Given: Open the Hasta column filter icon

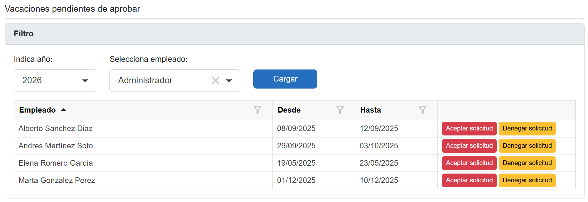Looking at the screenshot, I should click(422, 110).
